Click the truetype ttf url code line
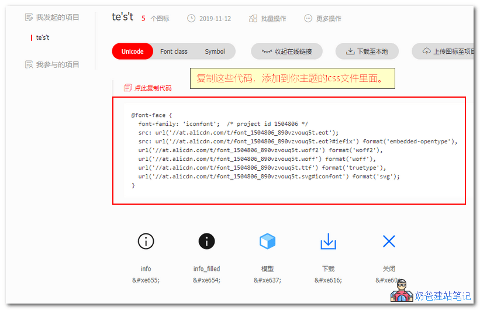 pos(262,167)
